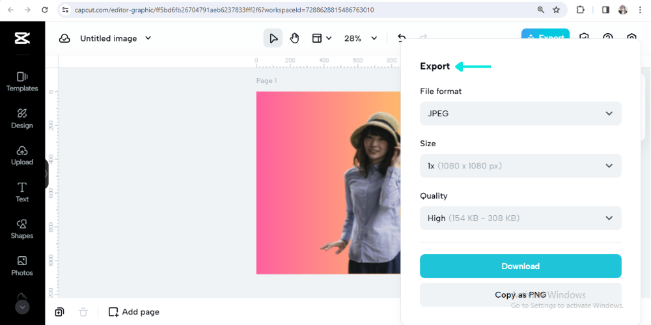
Task: Click the duplicate page icon
Action: (x=59, y=312)
